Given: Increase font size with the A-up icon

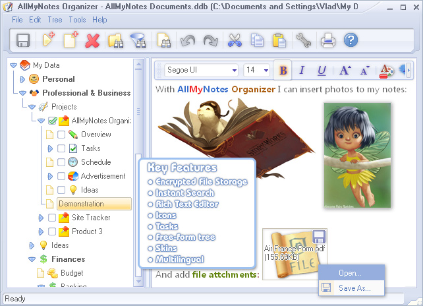Looking at the screenshot, I should tap(345, 71).
